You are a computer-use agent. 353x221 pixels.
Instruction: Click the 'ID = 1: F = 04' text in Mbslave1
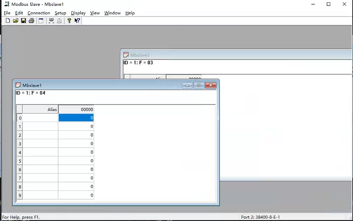coord(30,93)
